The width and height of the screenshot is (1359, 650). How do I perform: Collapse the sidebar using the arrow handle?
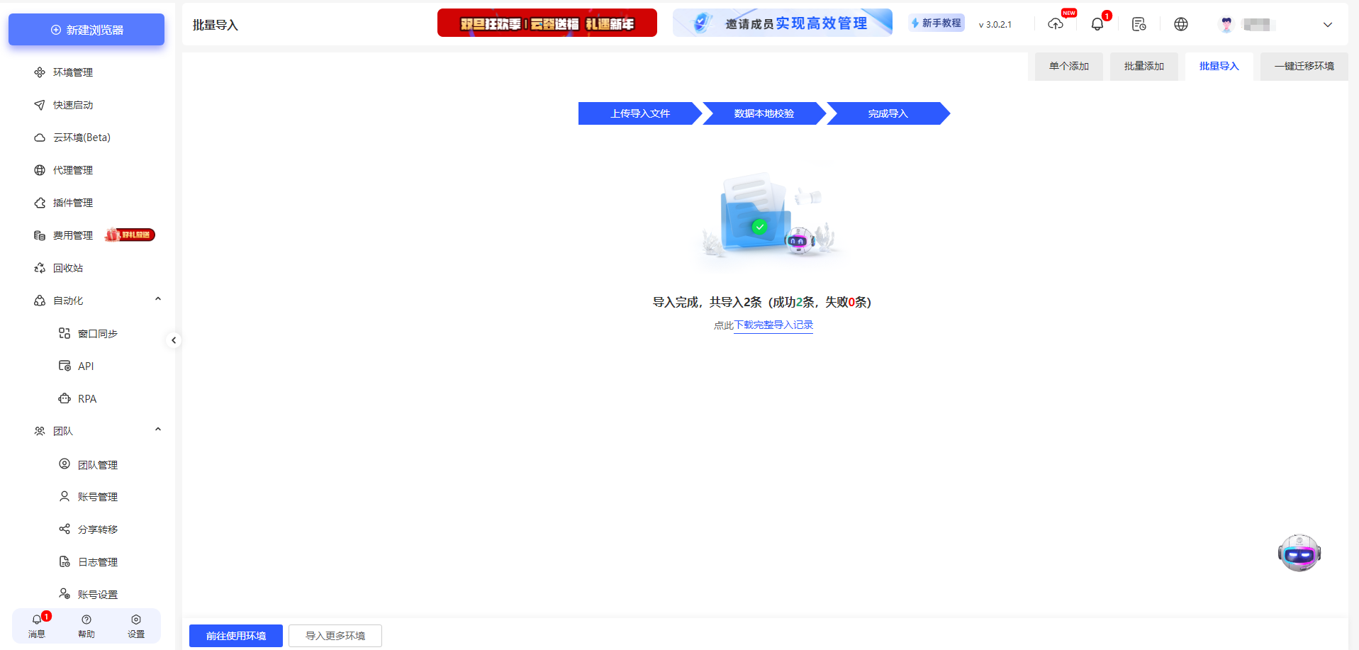(x=174, y=340)
